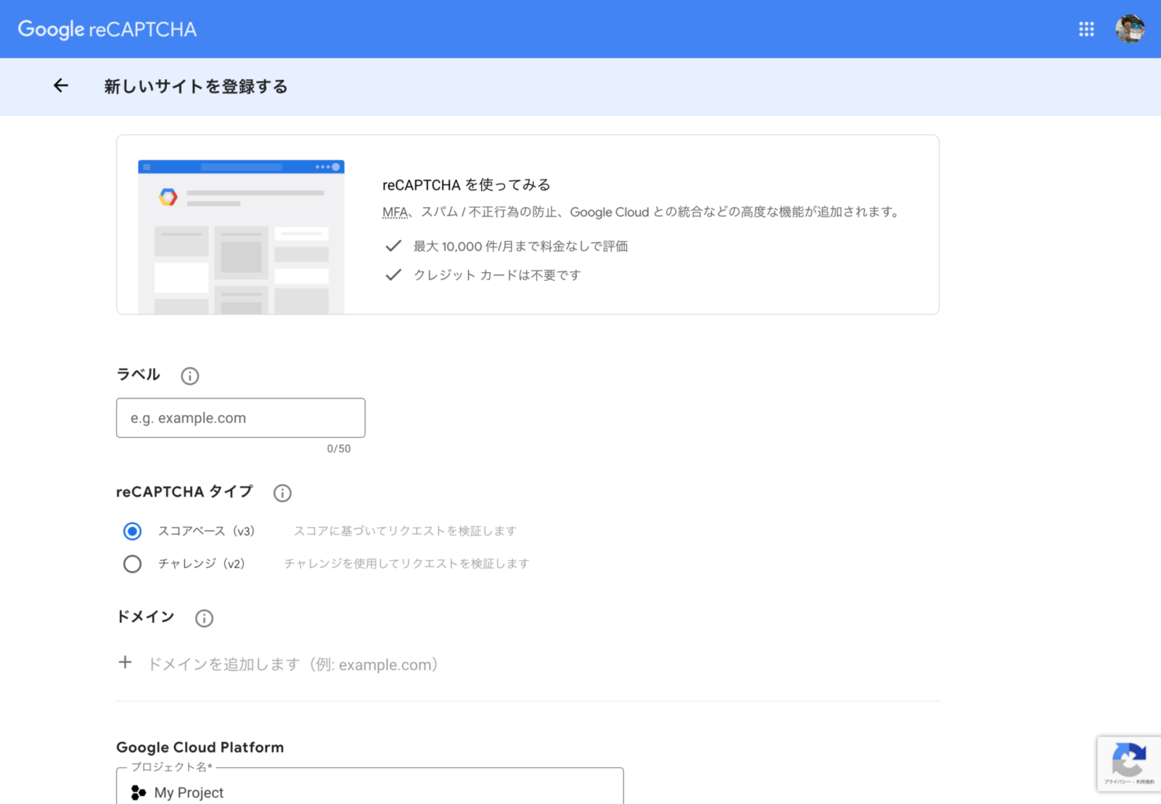Select the スコアベース (v3) radio button
1161x804 pixels.
tap(132, 531)
